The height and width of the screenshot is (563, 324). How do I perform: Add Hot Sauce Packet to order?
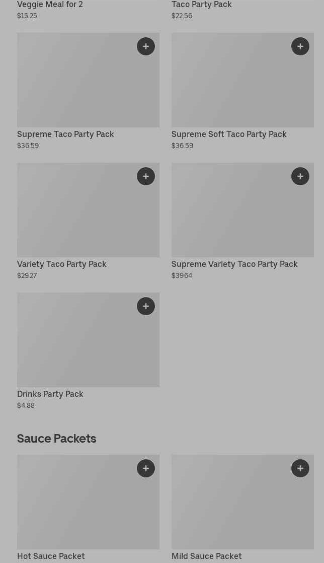tap(146, 468)
